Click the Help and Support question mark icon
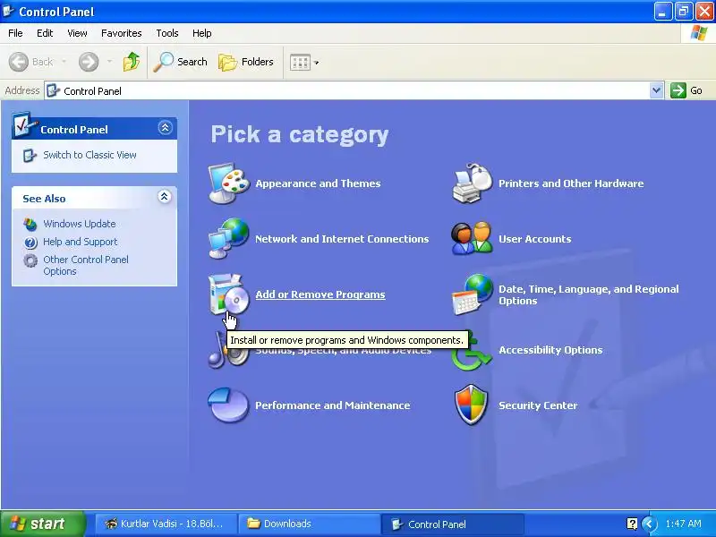716x537 pixels. coord(30,242)
